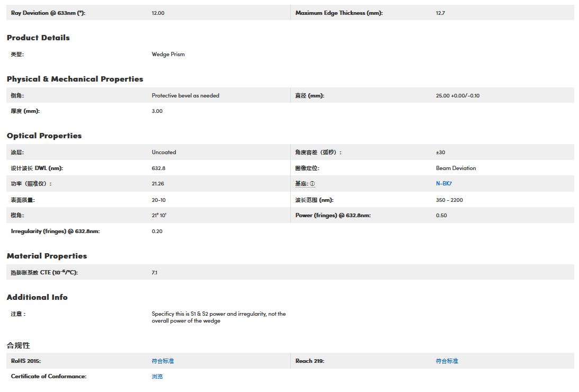The height and width of the screenshot is (392, 579).
Task: Click the wavelength range 350 - 2200 value
Action: pos(449,200)
